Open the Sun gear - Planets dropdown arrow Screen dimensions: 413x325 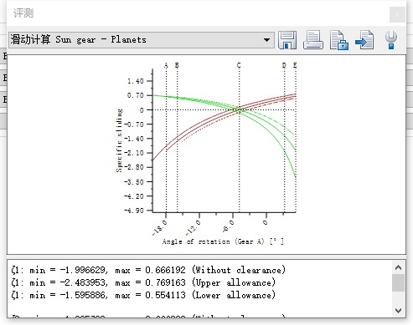click(x=266, y=40)
